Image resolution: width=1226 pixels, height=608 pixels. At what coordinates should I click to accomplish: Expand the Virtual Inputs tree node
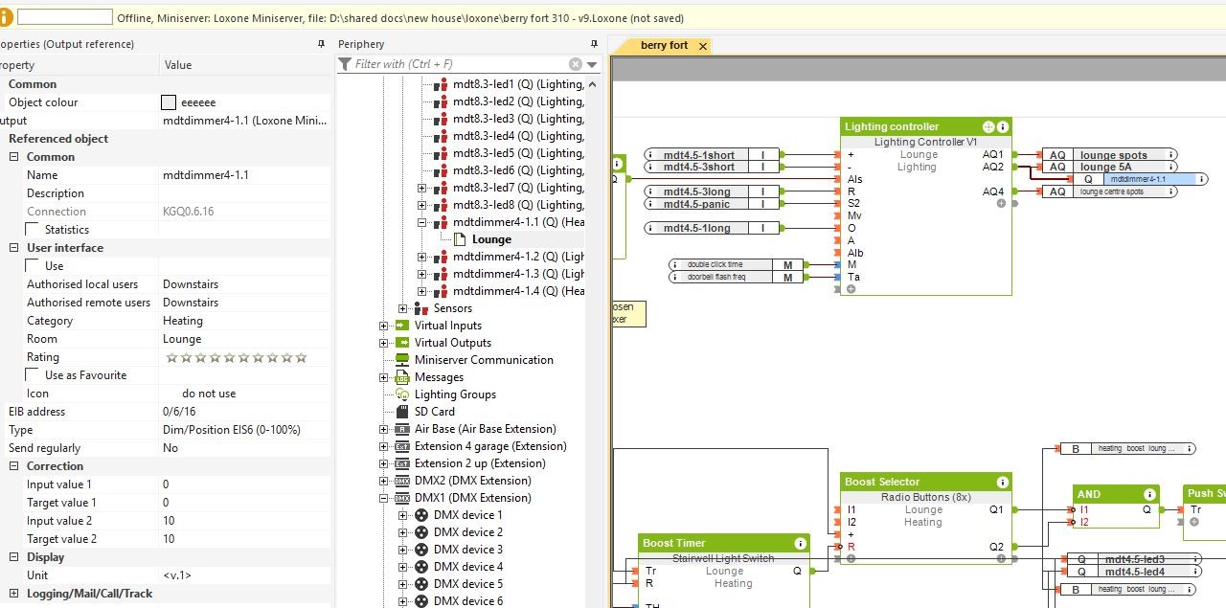pos(384,326)
